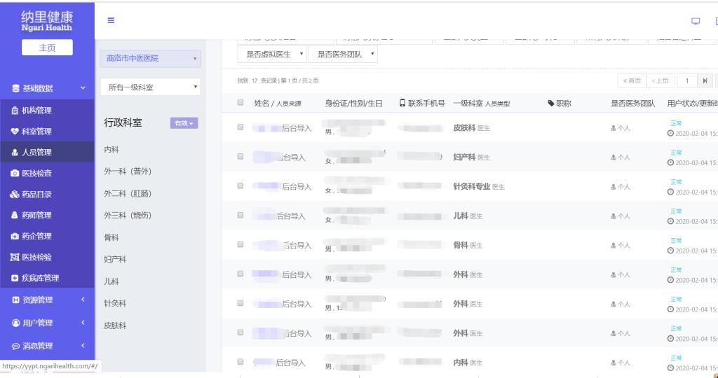This screenshot has width=718, height=378.
Task: Open 药师管理 in the sidebar
Action: point(36,216)
